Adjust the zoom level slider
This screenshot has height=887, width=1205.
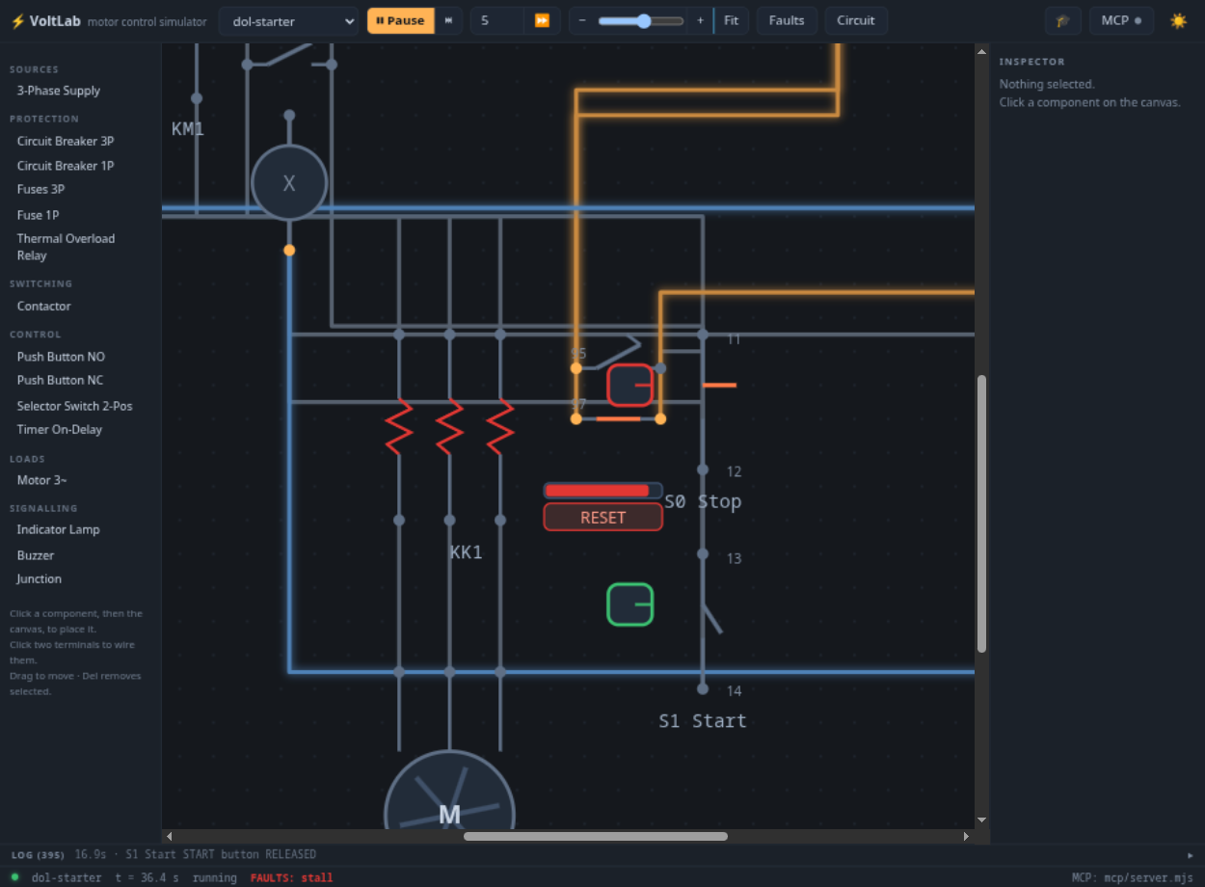[641, 20]
